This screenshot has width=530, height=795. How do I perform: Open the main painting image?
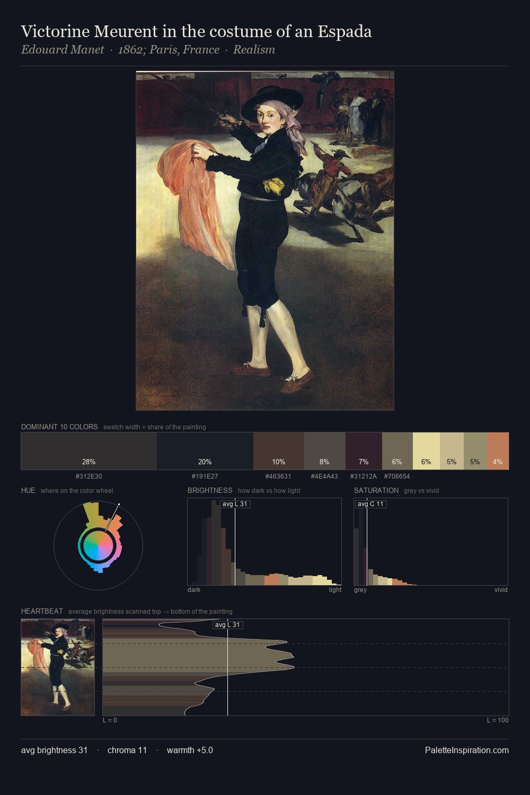coord(265,241)
